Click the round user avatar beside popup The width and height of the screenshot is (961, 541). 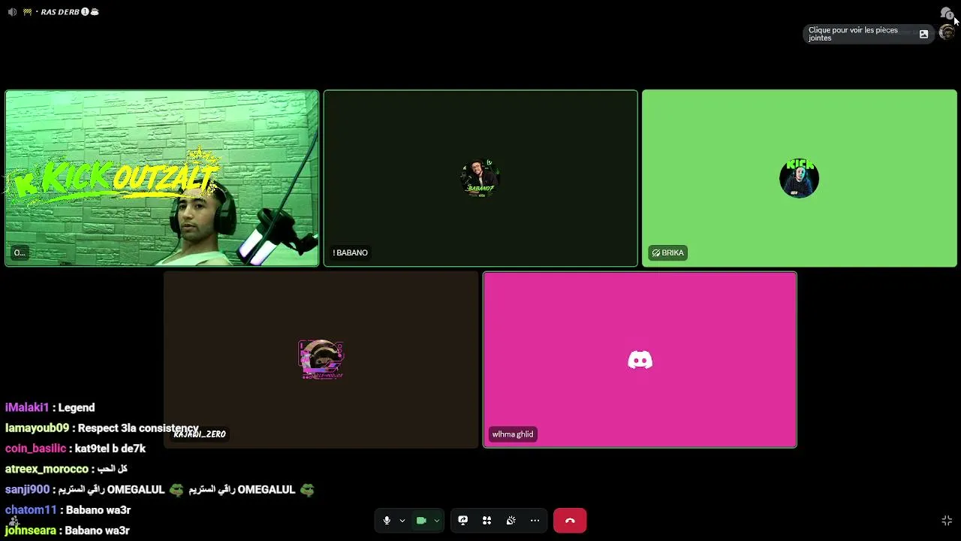coord(947,33)
